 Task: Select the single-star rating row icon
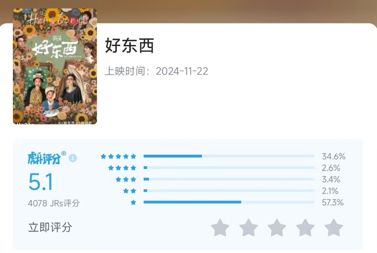pyautogui.click(x=133, y=202)
